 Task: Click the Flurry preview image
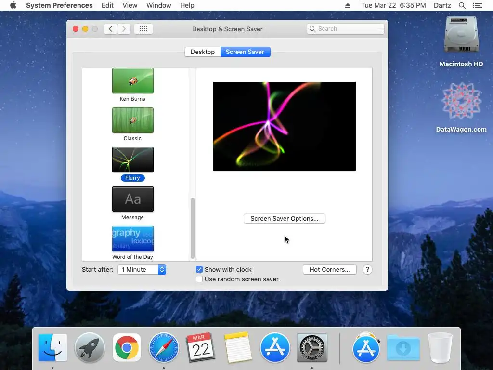pyautogui.click(x=284, y=126)
